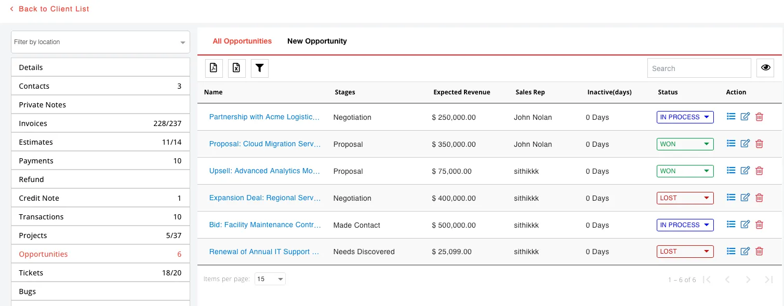Export opportunities as PDF file
This screenshot has height=306, width=784.
point(214,68)
